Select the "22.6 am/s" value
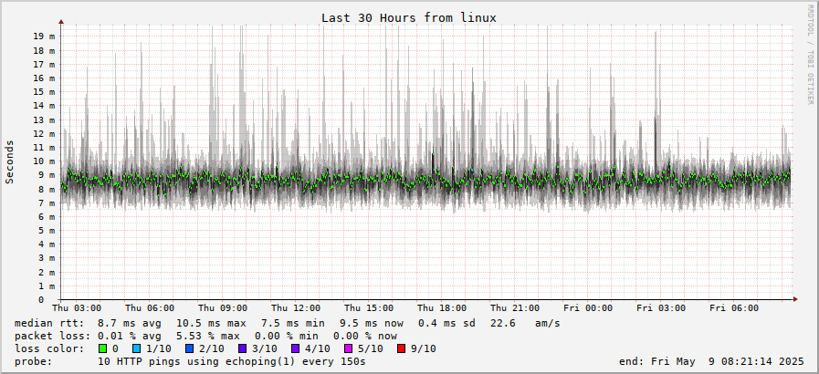Screen dimensions: 819x374 (525, 324)
